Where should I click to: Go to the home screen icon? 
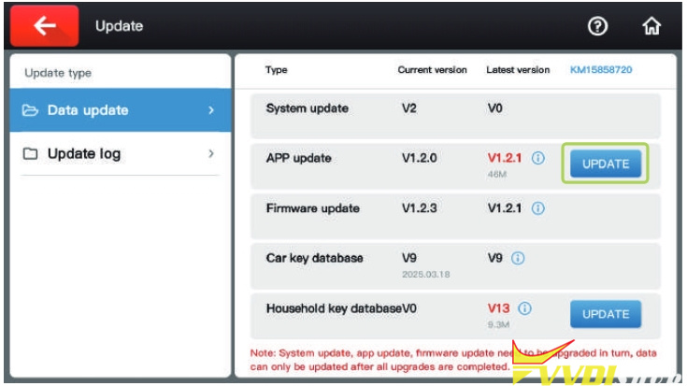click(x=651, y=26)
